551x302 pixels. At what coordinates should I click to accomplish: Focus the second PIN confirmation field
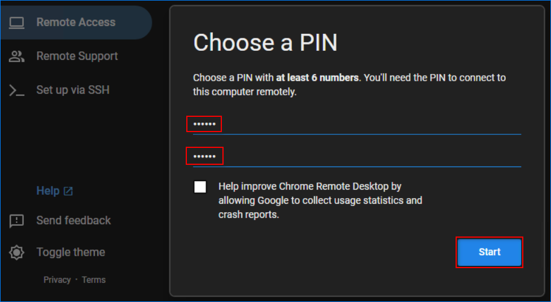click(x=356, y=156)
